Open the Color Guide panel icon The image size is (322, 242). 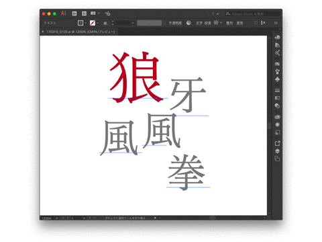(x=277, y=45)
